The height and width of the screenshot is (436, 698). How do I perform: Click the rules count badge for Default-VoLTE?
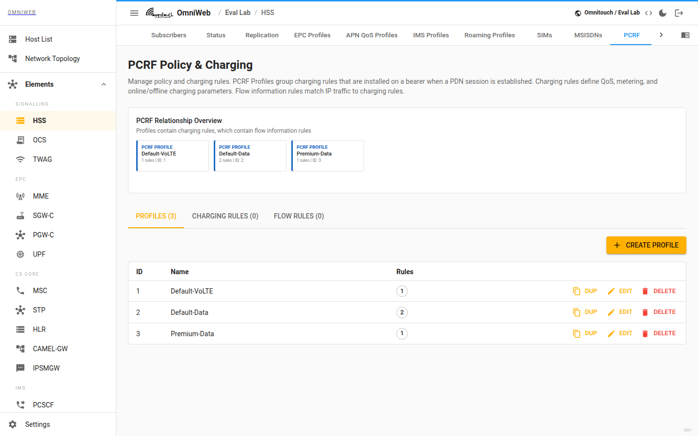pyautogui.click(x=402, y=291)
